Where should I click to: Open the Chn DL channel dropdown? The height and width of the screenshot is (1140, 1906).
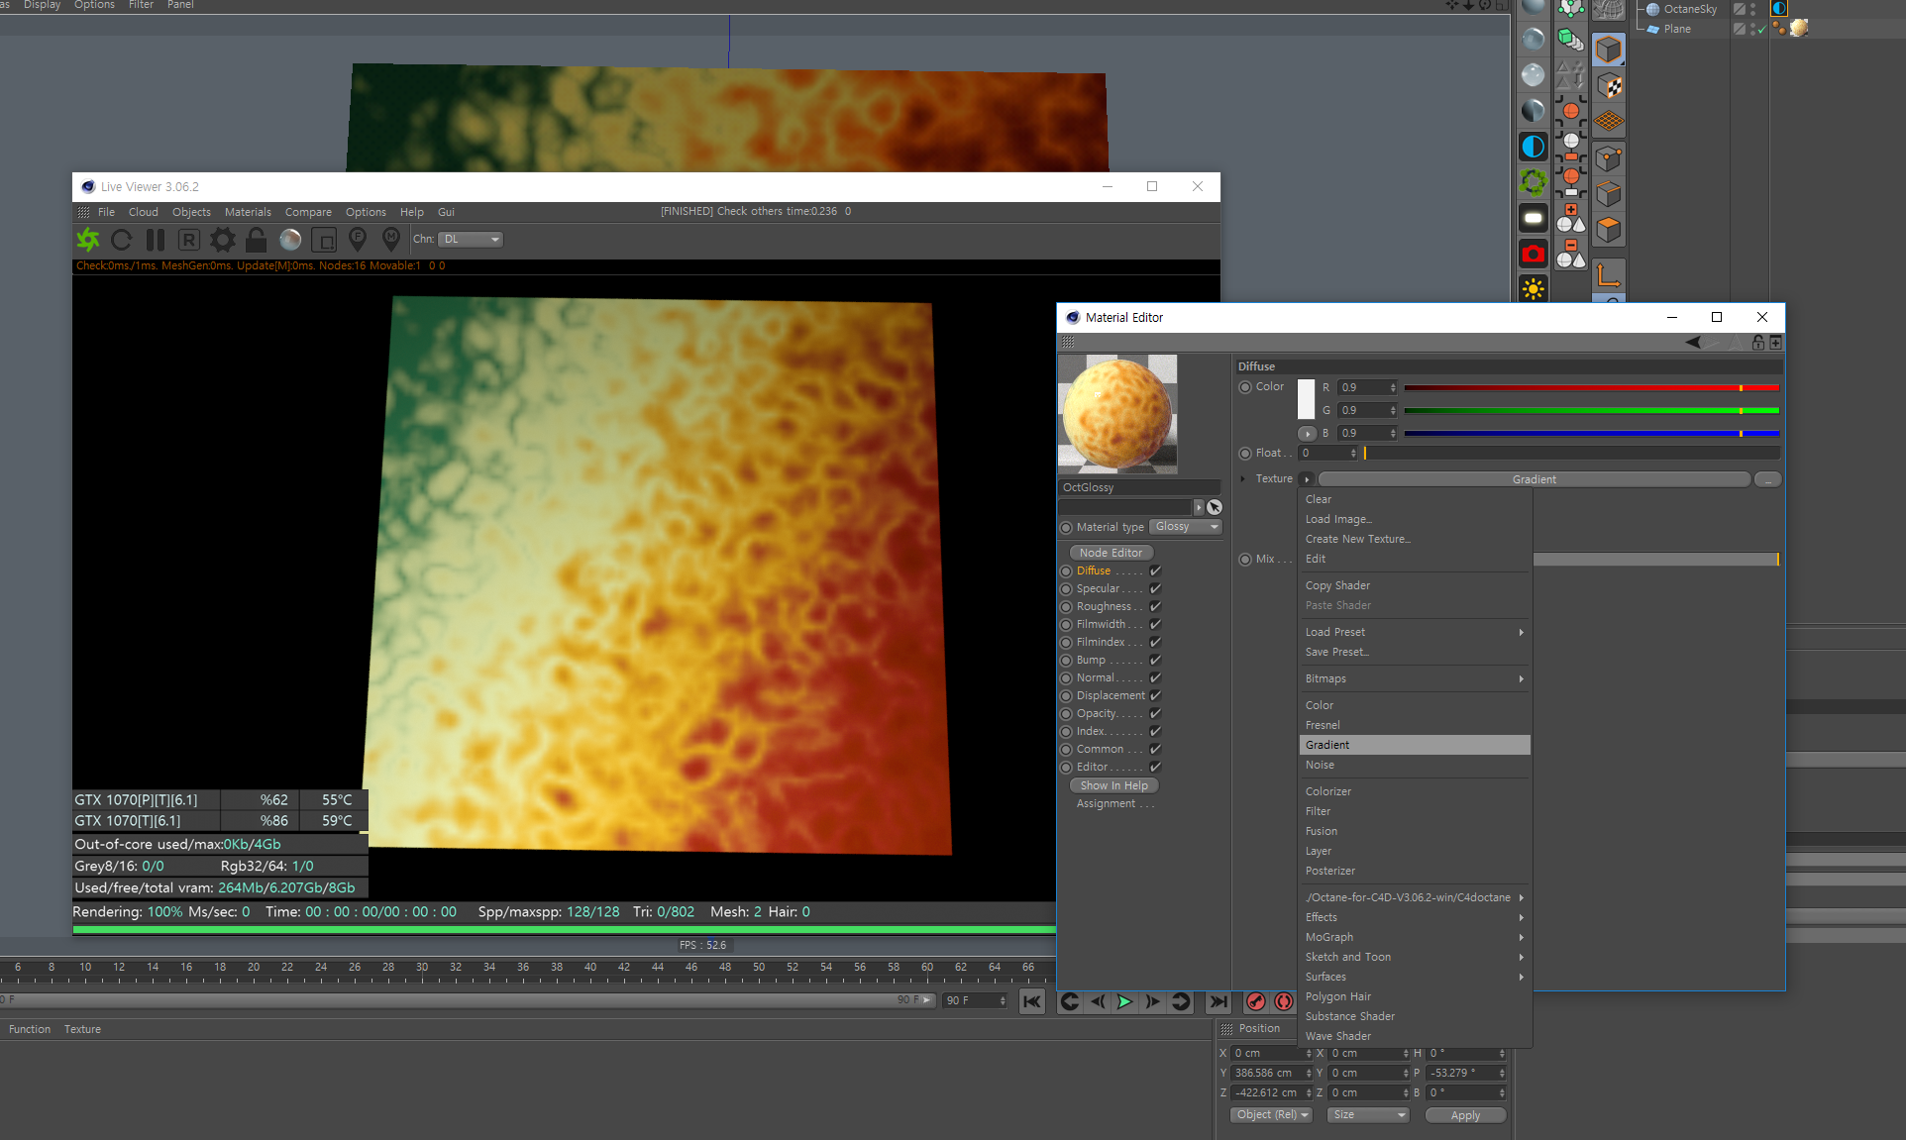[x=471, y=239]
